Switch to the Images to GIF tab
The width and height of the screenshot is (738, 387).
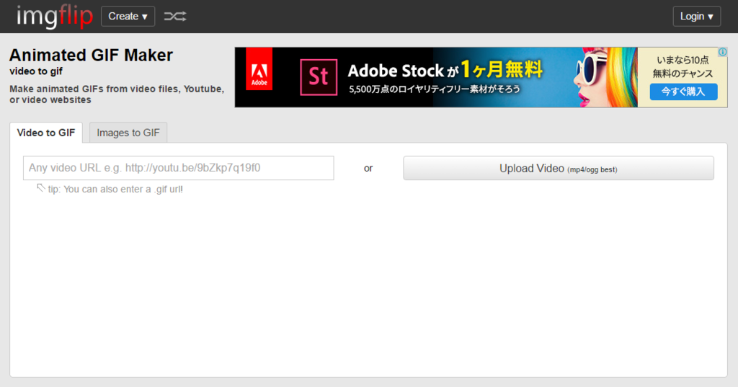click(128, 133)
